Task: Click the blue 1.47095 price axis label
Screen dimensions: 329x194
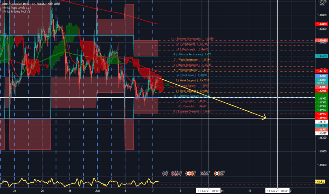Action: pos(322,76)
